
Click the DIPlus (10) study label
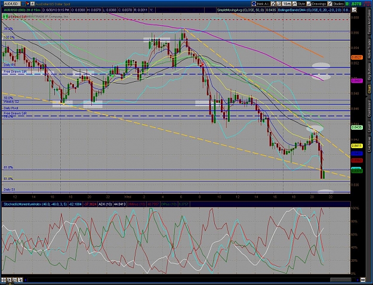point(169,204)
